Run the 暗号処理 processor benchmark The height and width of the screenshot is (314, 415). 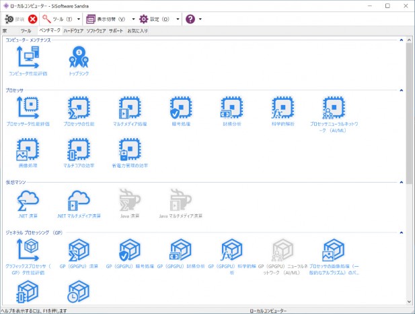[180, 108]
